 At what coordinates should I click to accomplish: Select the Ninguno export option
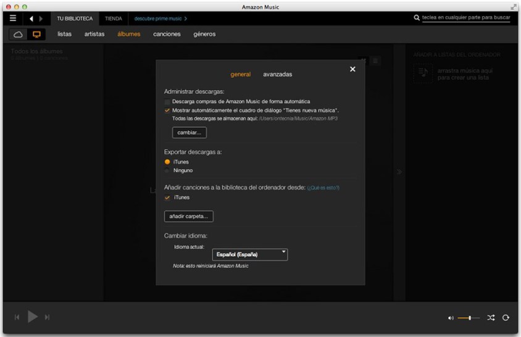(x=167, y=170)
